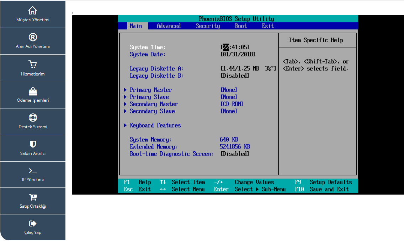Expand the Primary Slave arrow
Image resolution: width=404 pixels, height=241 pixels.
125,97
